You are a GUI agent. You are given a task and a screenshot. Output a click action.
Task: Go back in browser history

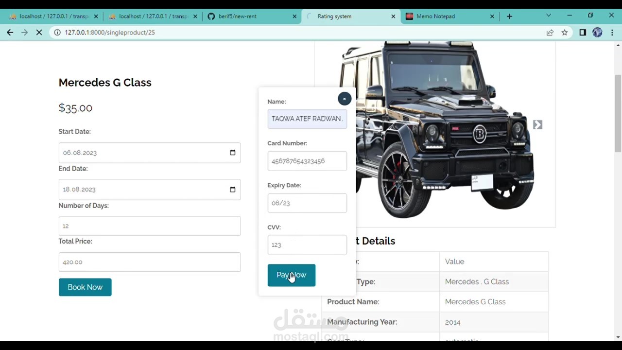click(x=10, y=33)
